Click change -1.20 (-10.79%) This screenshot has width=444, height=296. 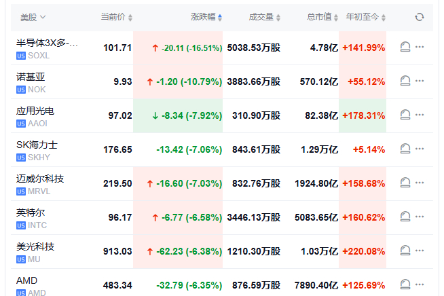click(x=189, y=82)
